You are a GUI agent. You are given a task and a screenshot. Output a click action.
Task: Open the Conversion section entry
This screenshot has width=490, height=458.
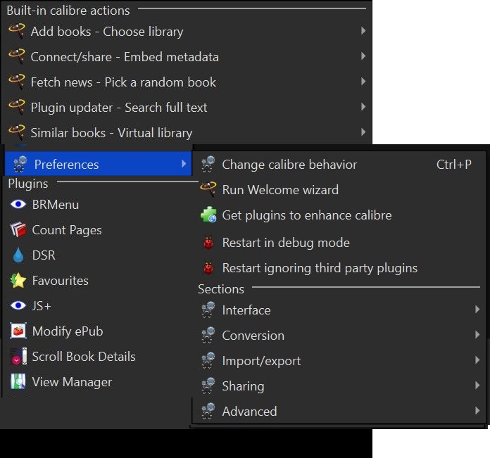click(x=339, y=335)
